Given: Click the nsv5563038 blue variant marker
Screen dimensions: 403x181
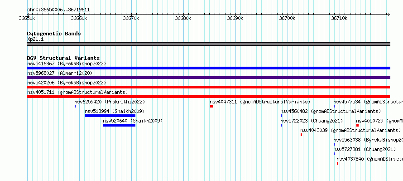Looking at the screenshot, I should click(x=334, y=144).
